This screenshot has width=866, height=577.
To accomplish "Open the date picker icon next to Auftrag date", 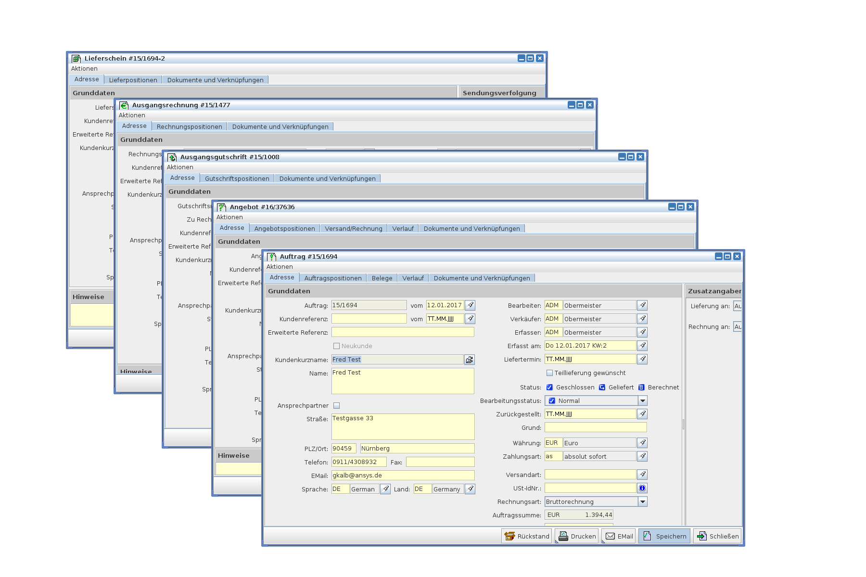I will [471, 305].
